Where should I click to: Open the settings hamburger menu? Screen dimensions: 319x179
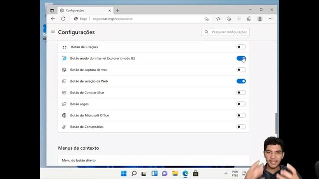point(53,32)
